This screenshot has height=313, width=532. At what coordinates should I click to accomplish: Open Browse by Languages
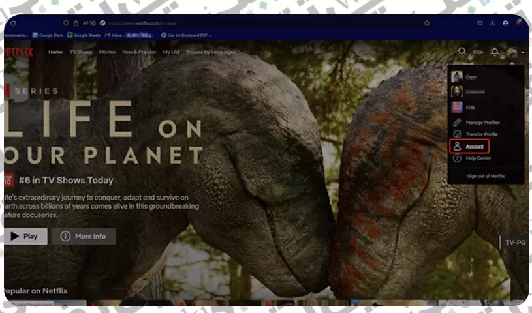click(211, 52)
